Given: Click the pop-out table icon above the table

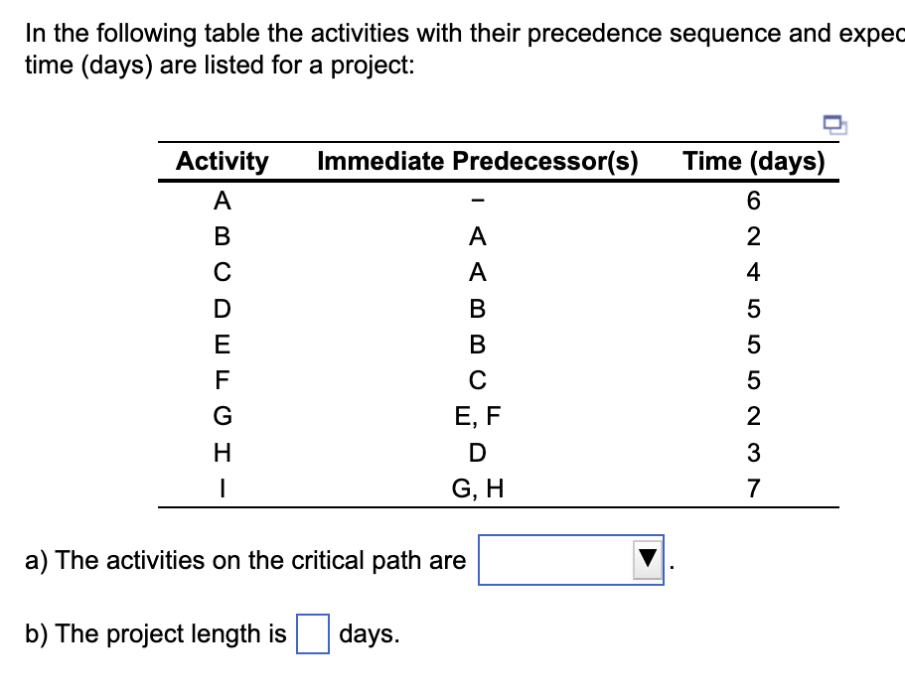Looking at the screenshot, I should pos(832,122).
